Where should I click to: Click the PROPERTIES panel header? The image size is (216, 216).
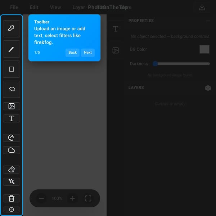coord(141,21)
